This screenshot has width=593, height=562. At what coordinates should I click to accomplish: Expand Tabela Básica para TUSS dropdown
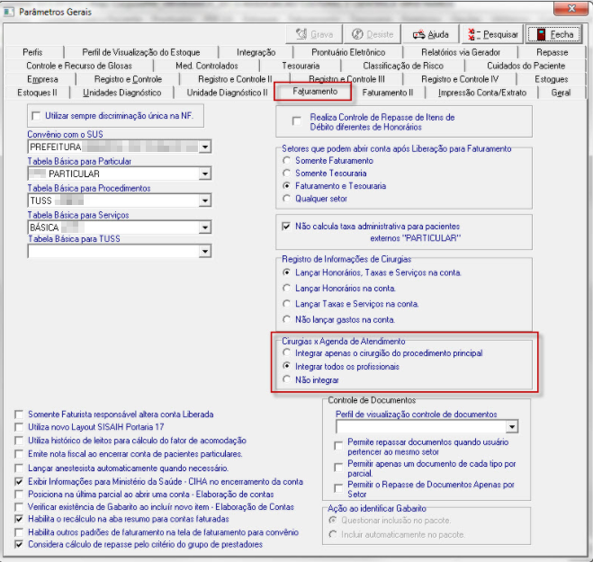click(x=204, y=252)
